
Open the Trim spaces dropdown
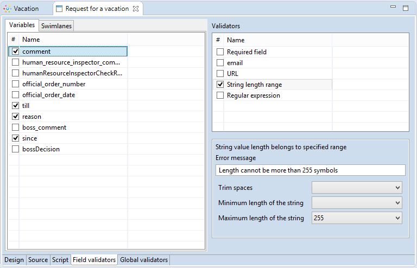(x=357, y=187)
